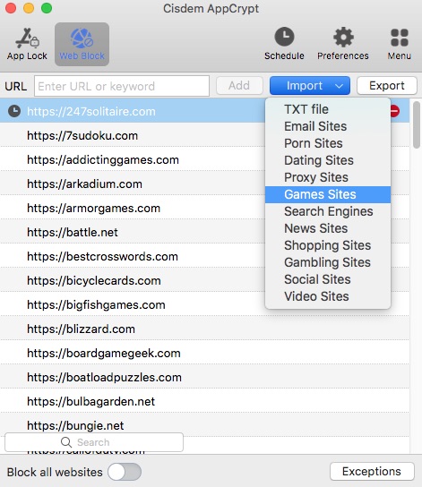
Task: Click the clock icon beside 247solitaire.com
Action: 14,111
